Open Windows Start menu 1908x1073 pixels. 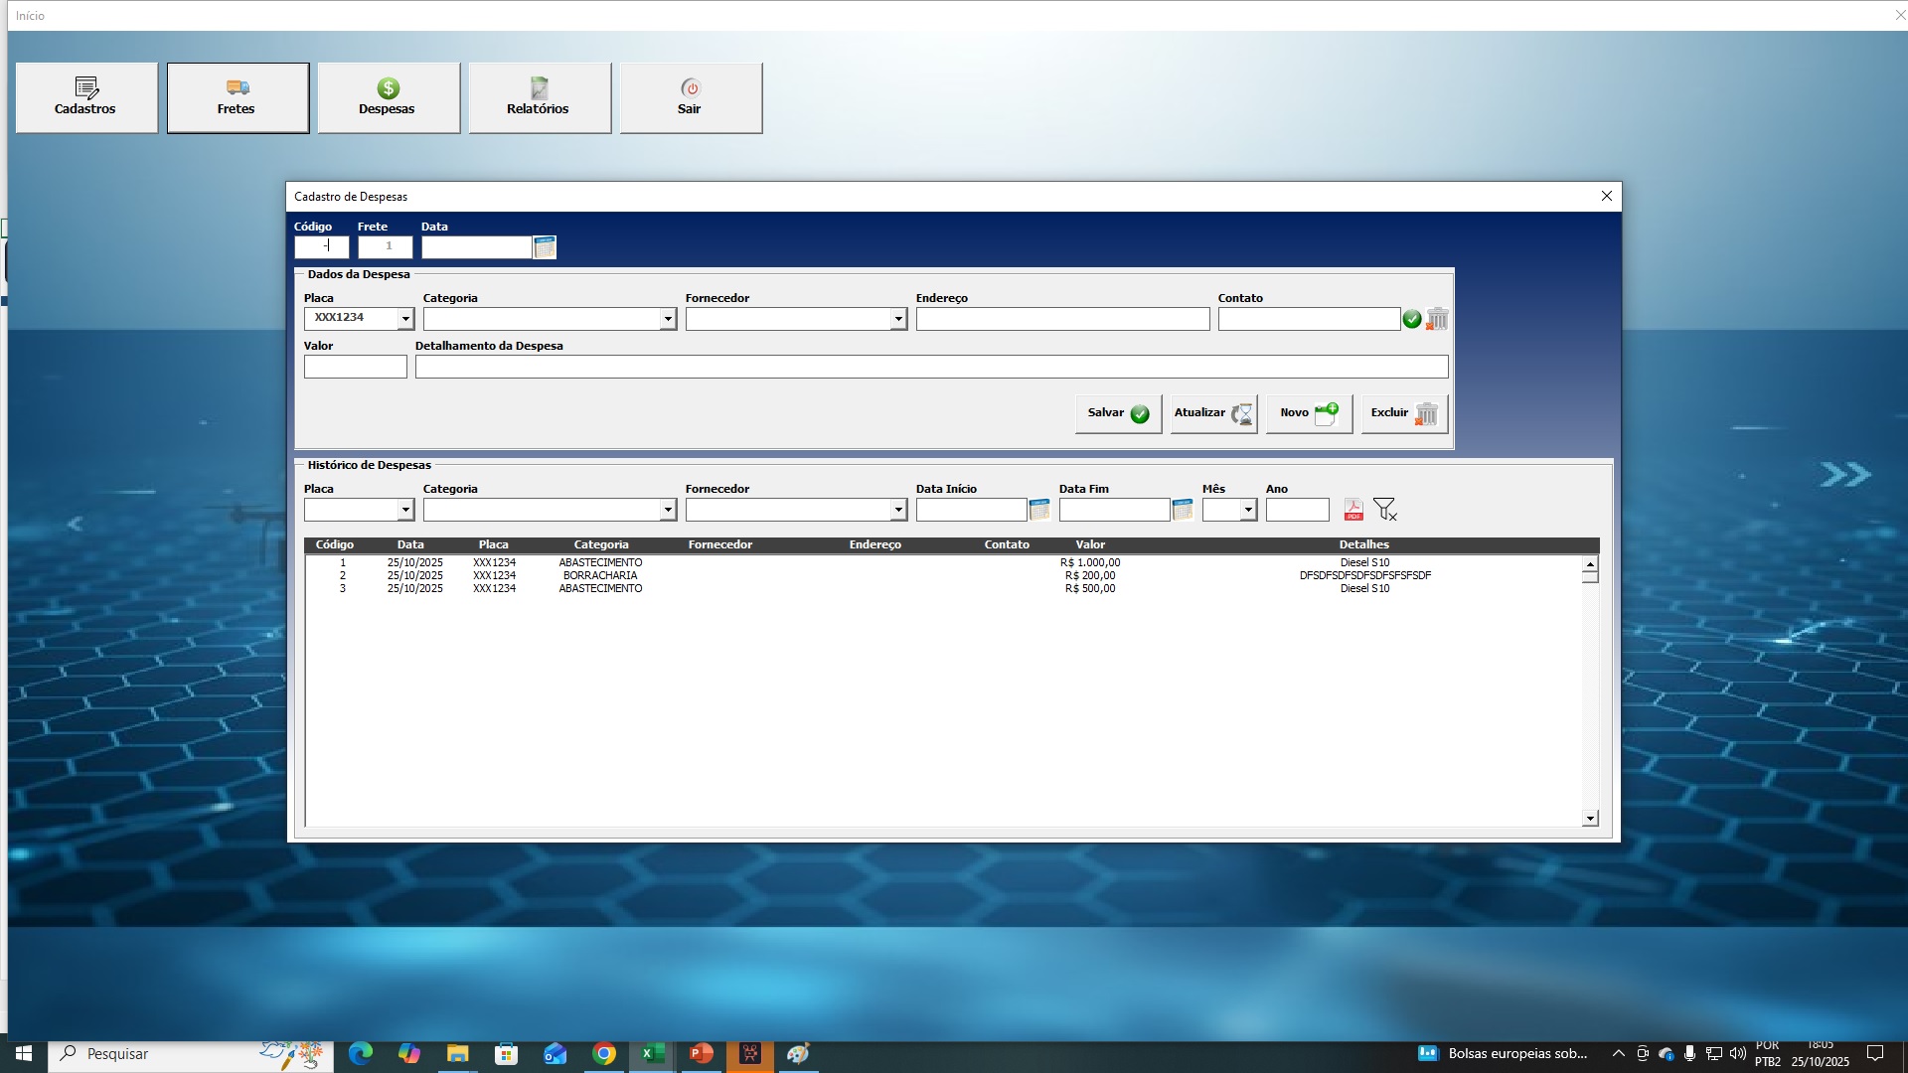(x=24, y=1053)
